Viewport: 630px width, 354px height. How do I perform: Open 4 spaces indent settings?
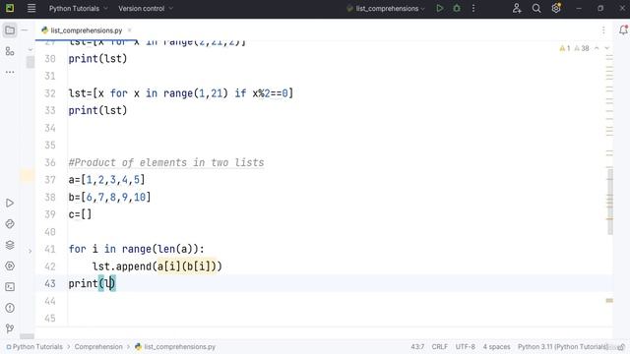496,347
